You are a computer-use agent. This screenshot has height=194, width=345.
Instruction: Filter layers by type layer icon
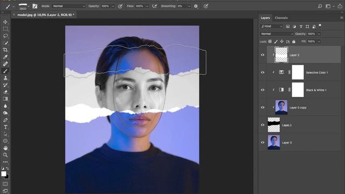point(301,26)
